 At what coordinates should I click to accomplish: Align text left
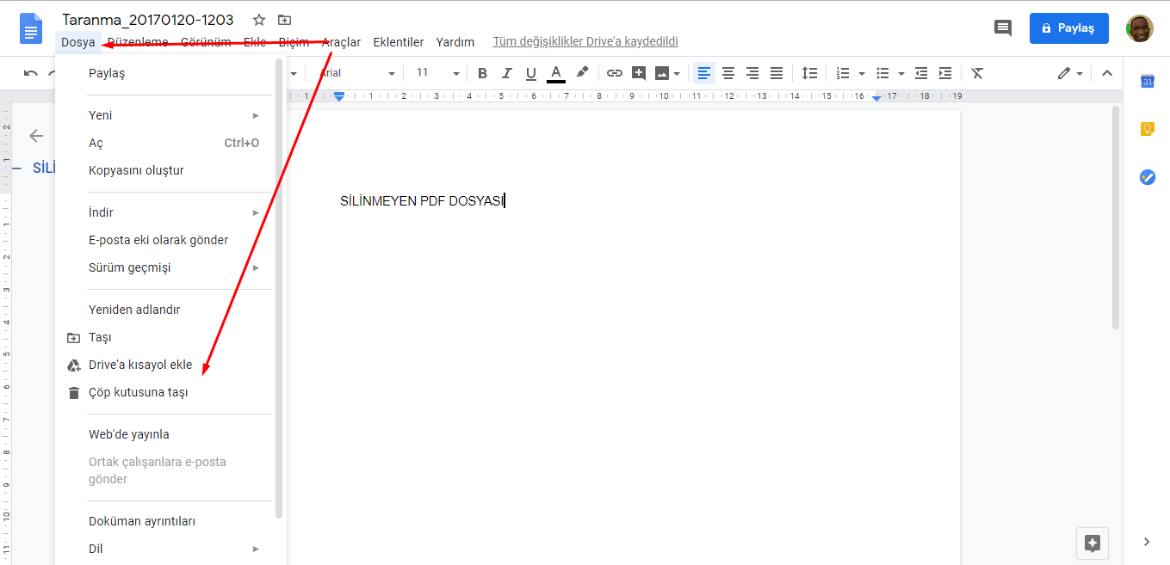[704, 73]
